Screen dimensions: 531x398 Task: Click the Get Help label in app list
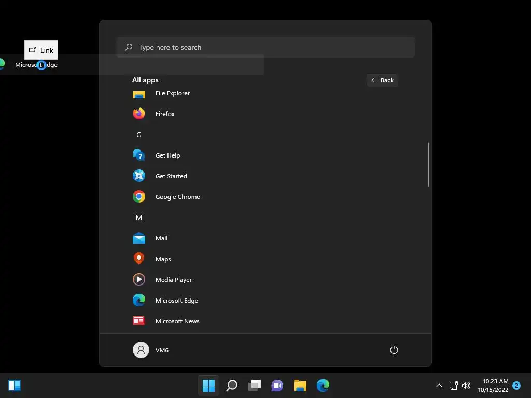[x=167, y=155]
